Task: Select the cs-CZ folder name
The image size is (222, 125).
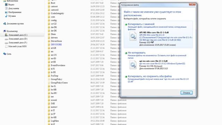Action: (x=54, y=24)
